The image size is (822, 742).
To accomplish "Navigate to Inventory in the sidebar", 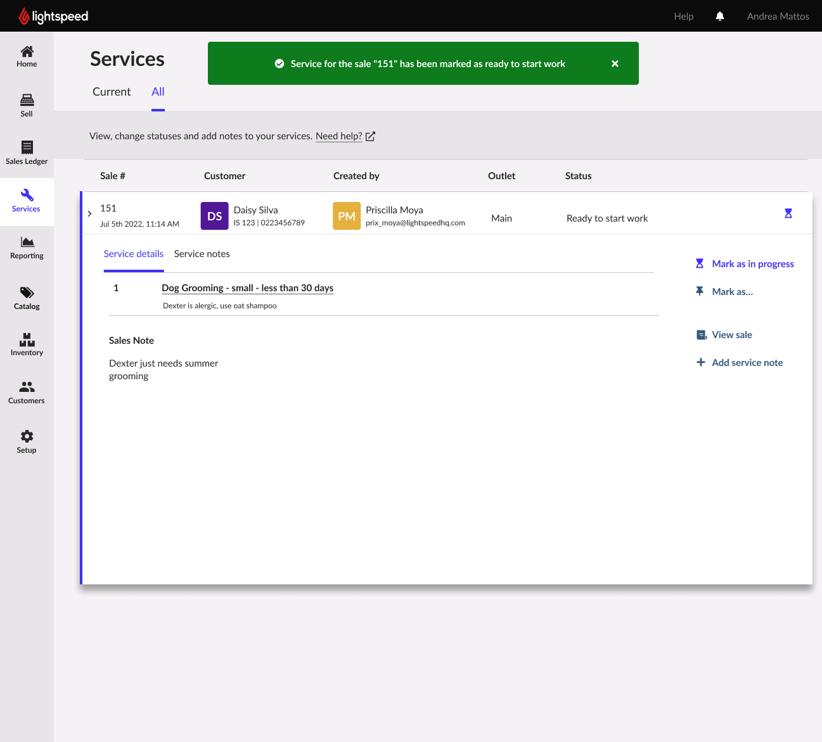I will [27, 344].
